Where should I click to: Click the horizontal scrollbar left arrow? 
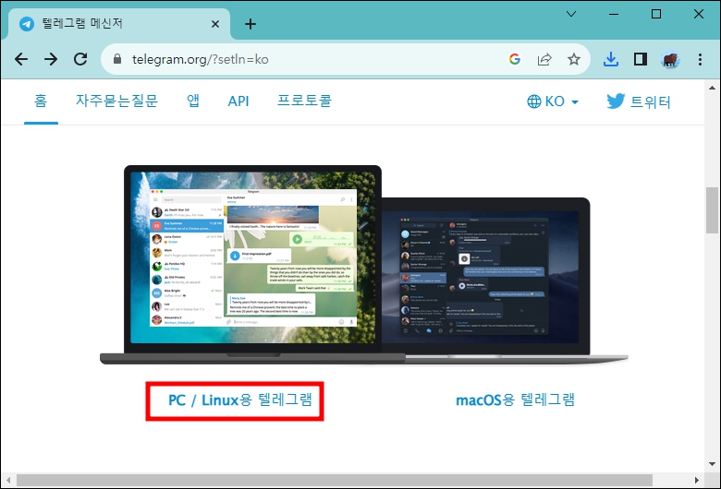click(x=8, y=481)
